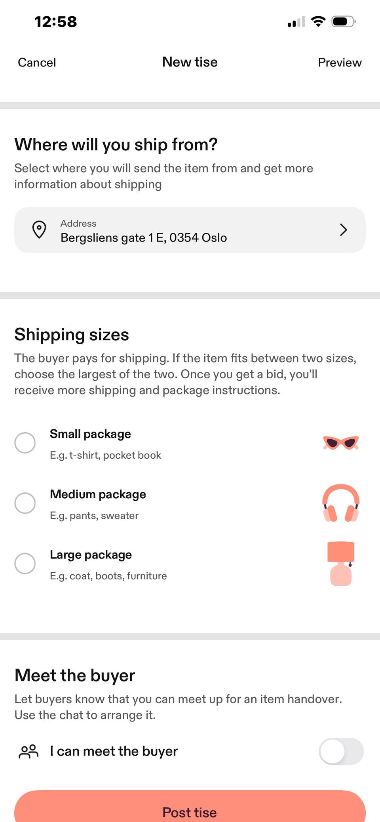Open address chevron arrow
The width and height of the screenshot is (380, 822).
344,230
